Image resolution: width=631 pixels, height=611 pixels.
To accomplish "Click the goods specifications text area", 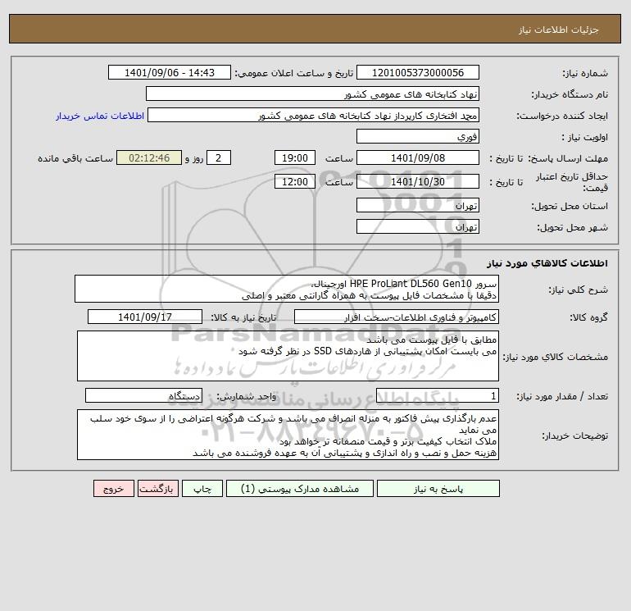I will point(288,356).
